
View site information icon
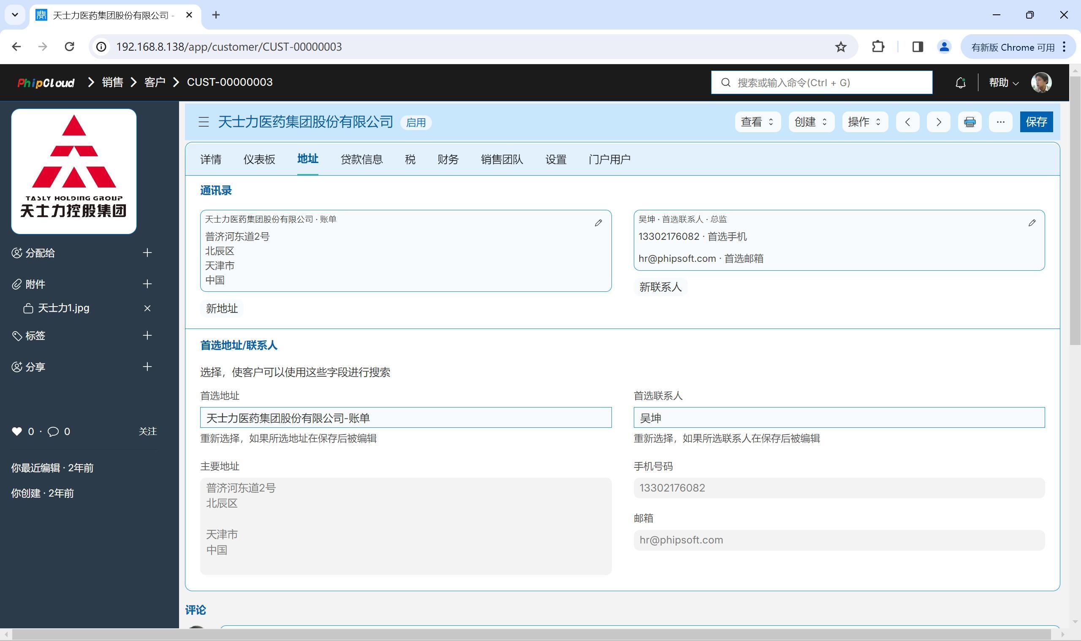click(x=101, y=46)
